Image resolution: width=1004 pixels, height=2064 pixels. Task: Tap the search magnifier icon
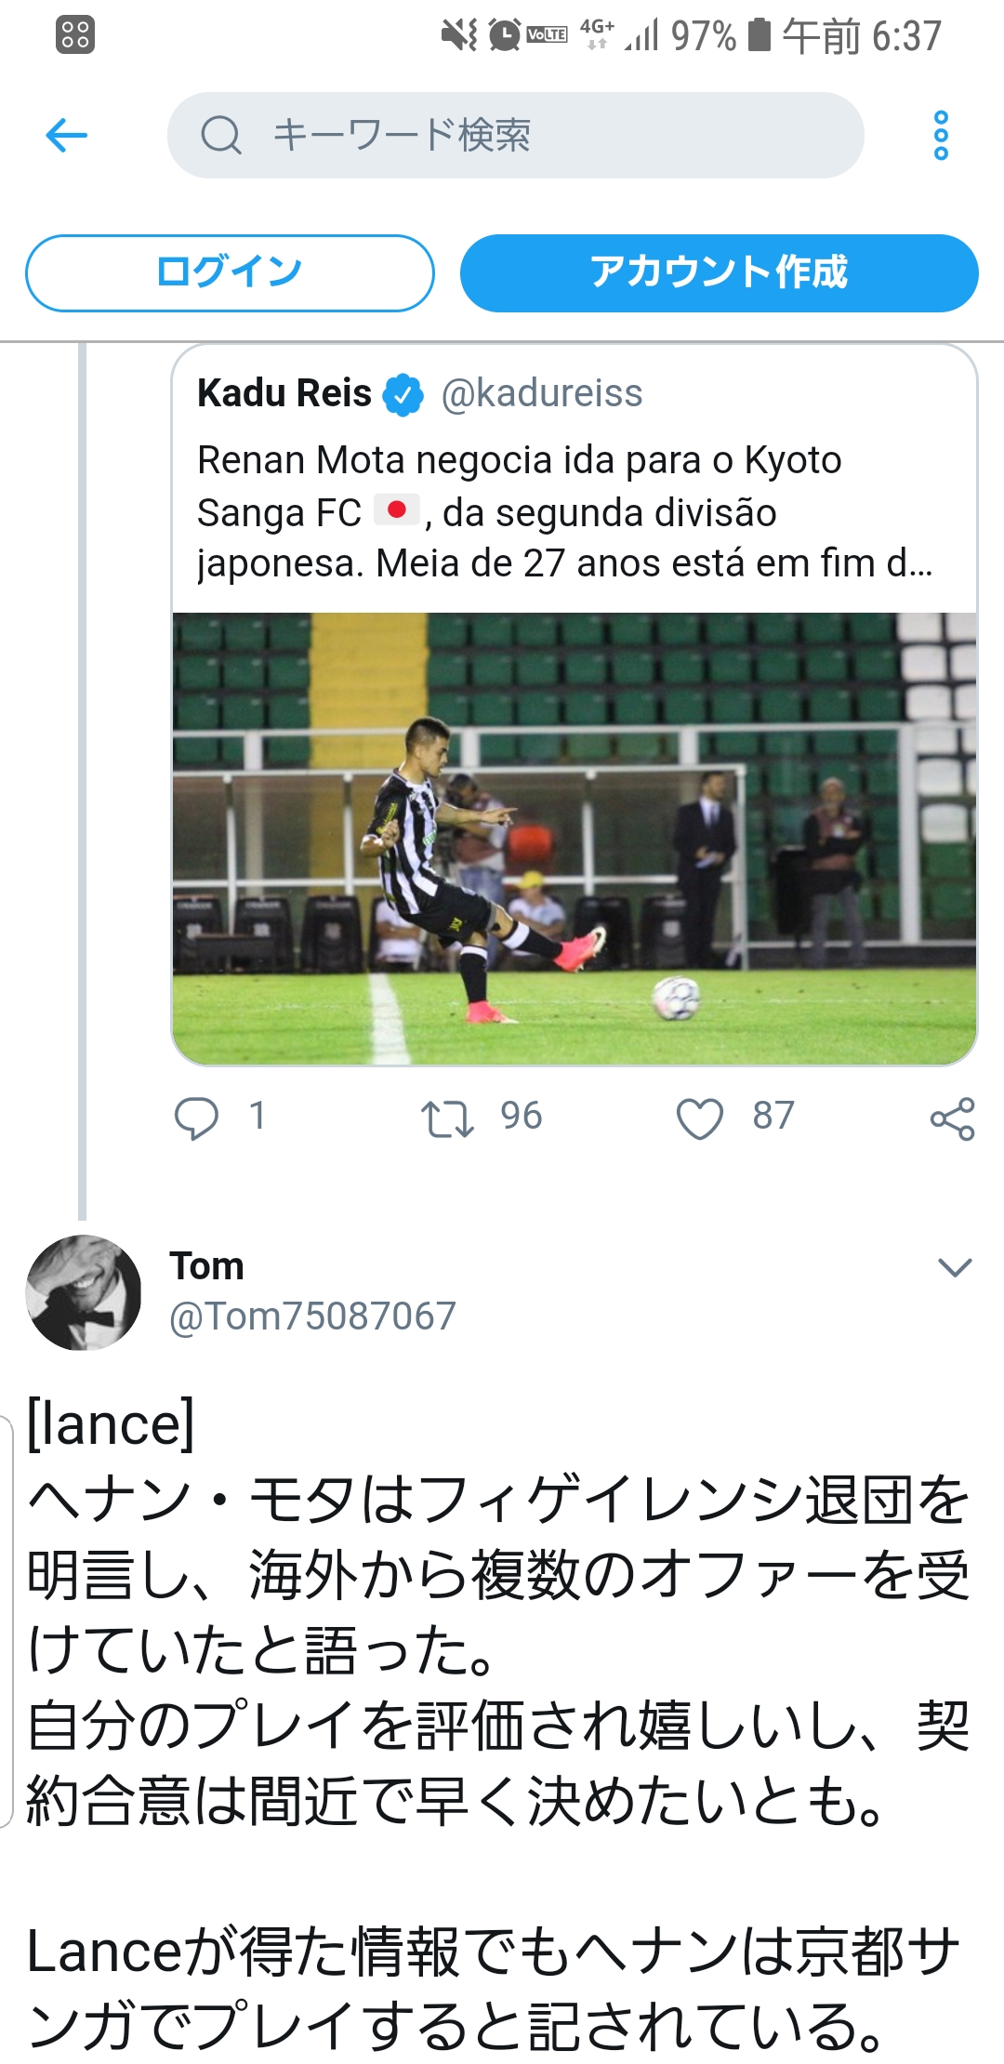point(221,136)
